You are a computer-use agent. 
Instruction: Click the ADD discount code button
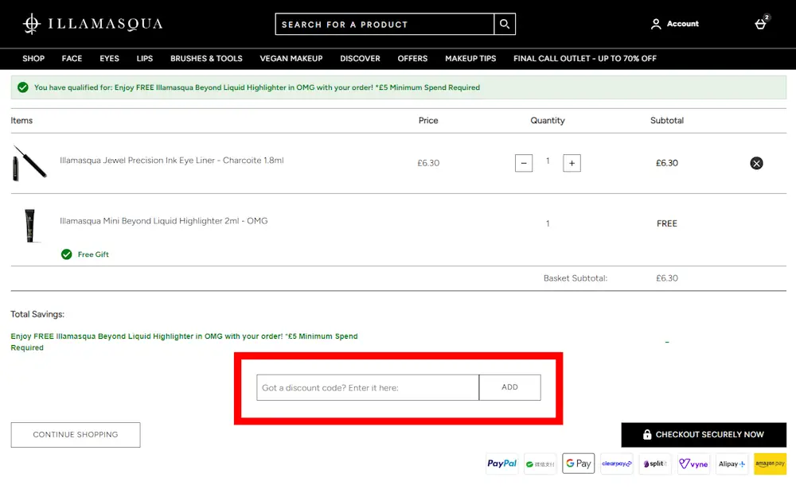click(509, 387)
